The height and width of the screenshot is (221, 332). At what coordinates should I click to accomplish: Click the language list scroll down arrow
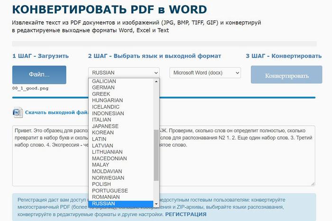(x=157, y=204)
